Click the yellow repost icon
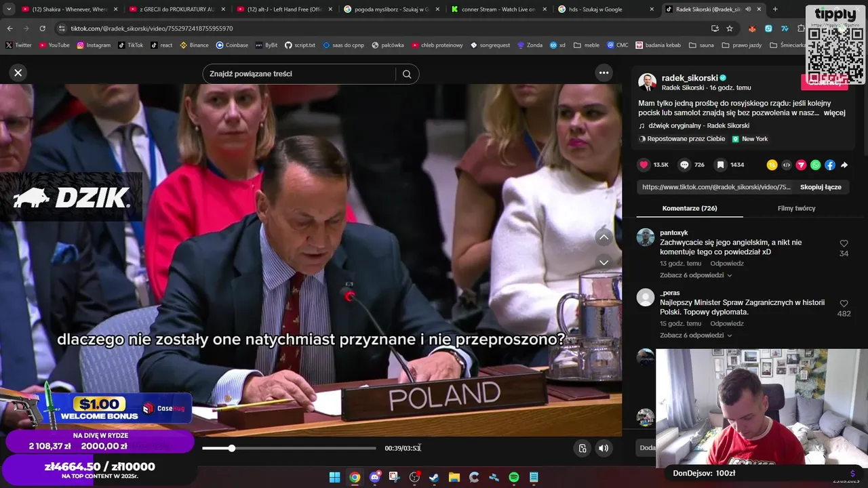868x488 pixels. coord(772,165)
